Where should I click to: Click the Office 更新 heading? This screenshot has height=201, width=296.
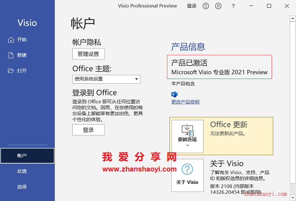229,125
